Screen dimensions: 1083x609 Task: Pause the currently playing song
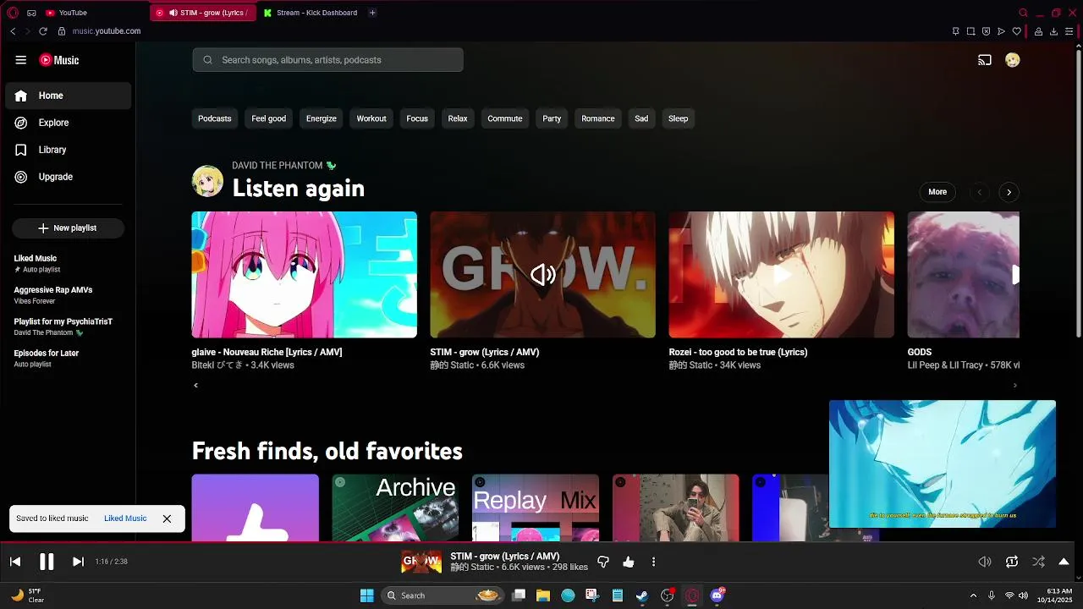[47, 562]
